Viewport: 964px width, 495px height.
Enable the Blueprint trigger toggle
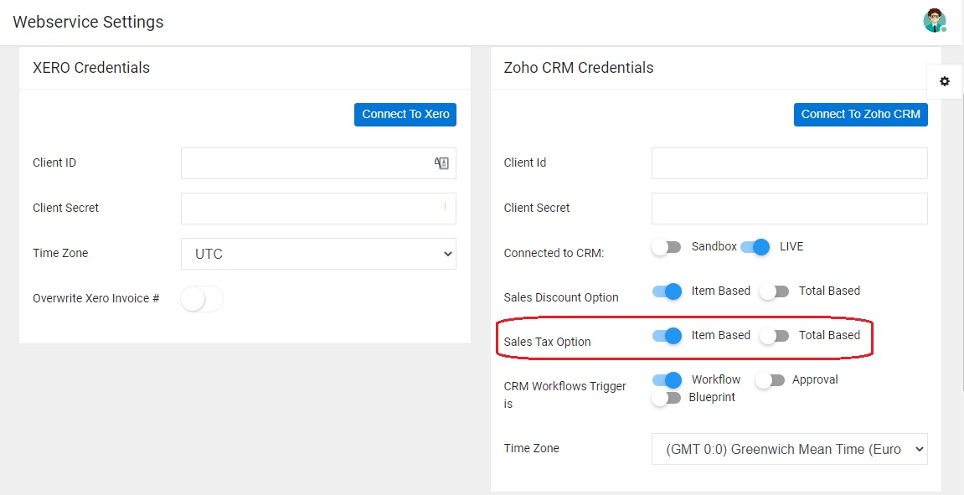pyautogui.click(x=667, y=398)
